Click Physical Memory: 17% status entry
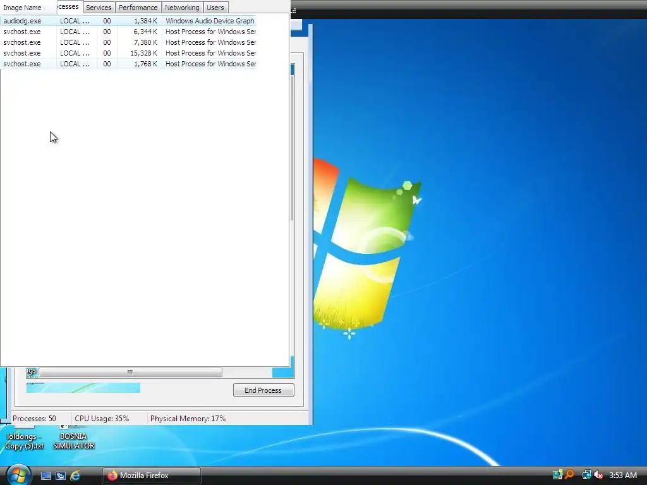The width and height of the screenshot is (647, 485). coord(188,419)
